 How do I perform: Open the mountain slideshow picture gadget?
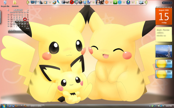click(x=164, y=51)
